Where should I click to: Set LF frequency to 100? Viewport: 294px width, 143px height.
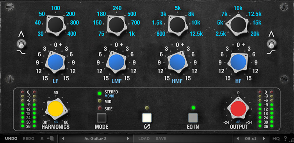click(x=55, y=8)
